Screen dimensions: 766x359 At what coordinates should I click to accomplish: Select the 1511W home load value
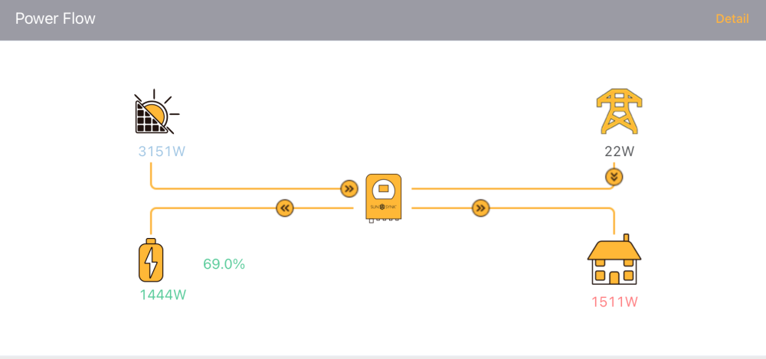(x=614, y=302)
